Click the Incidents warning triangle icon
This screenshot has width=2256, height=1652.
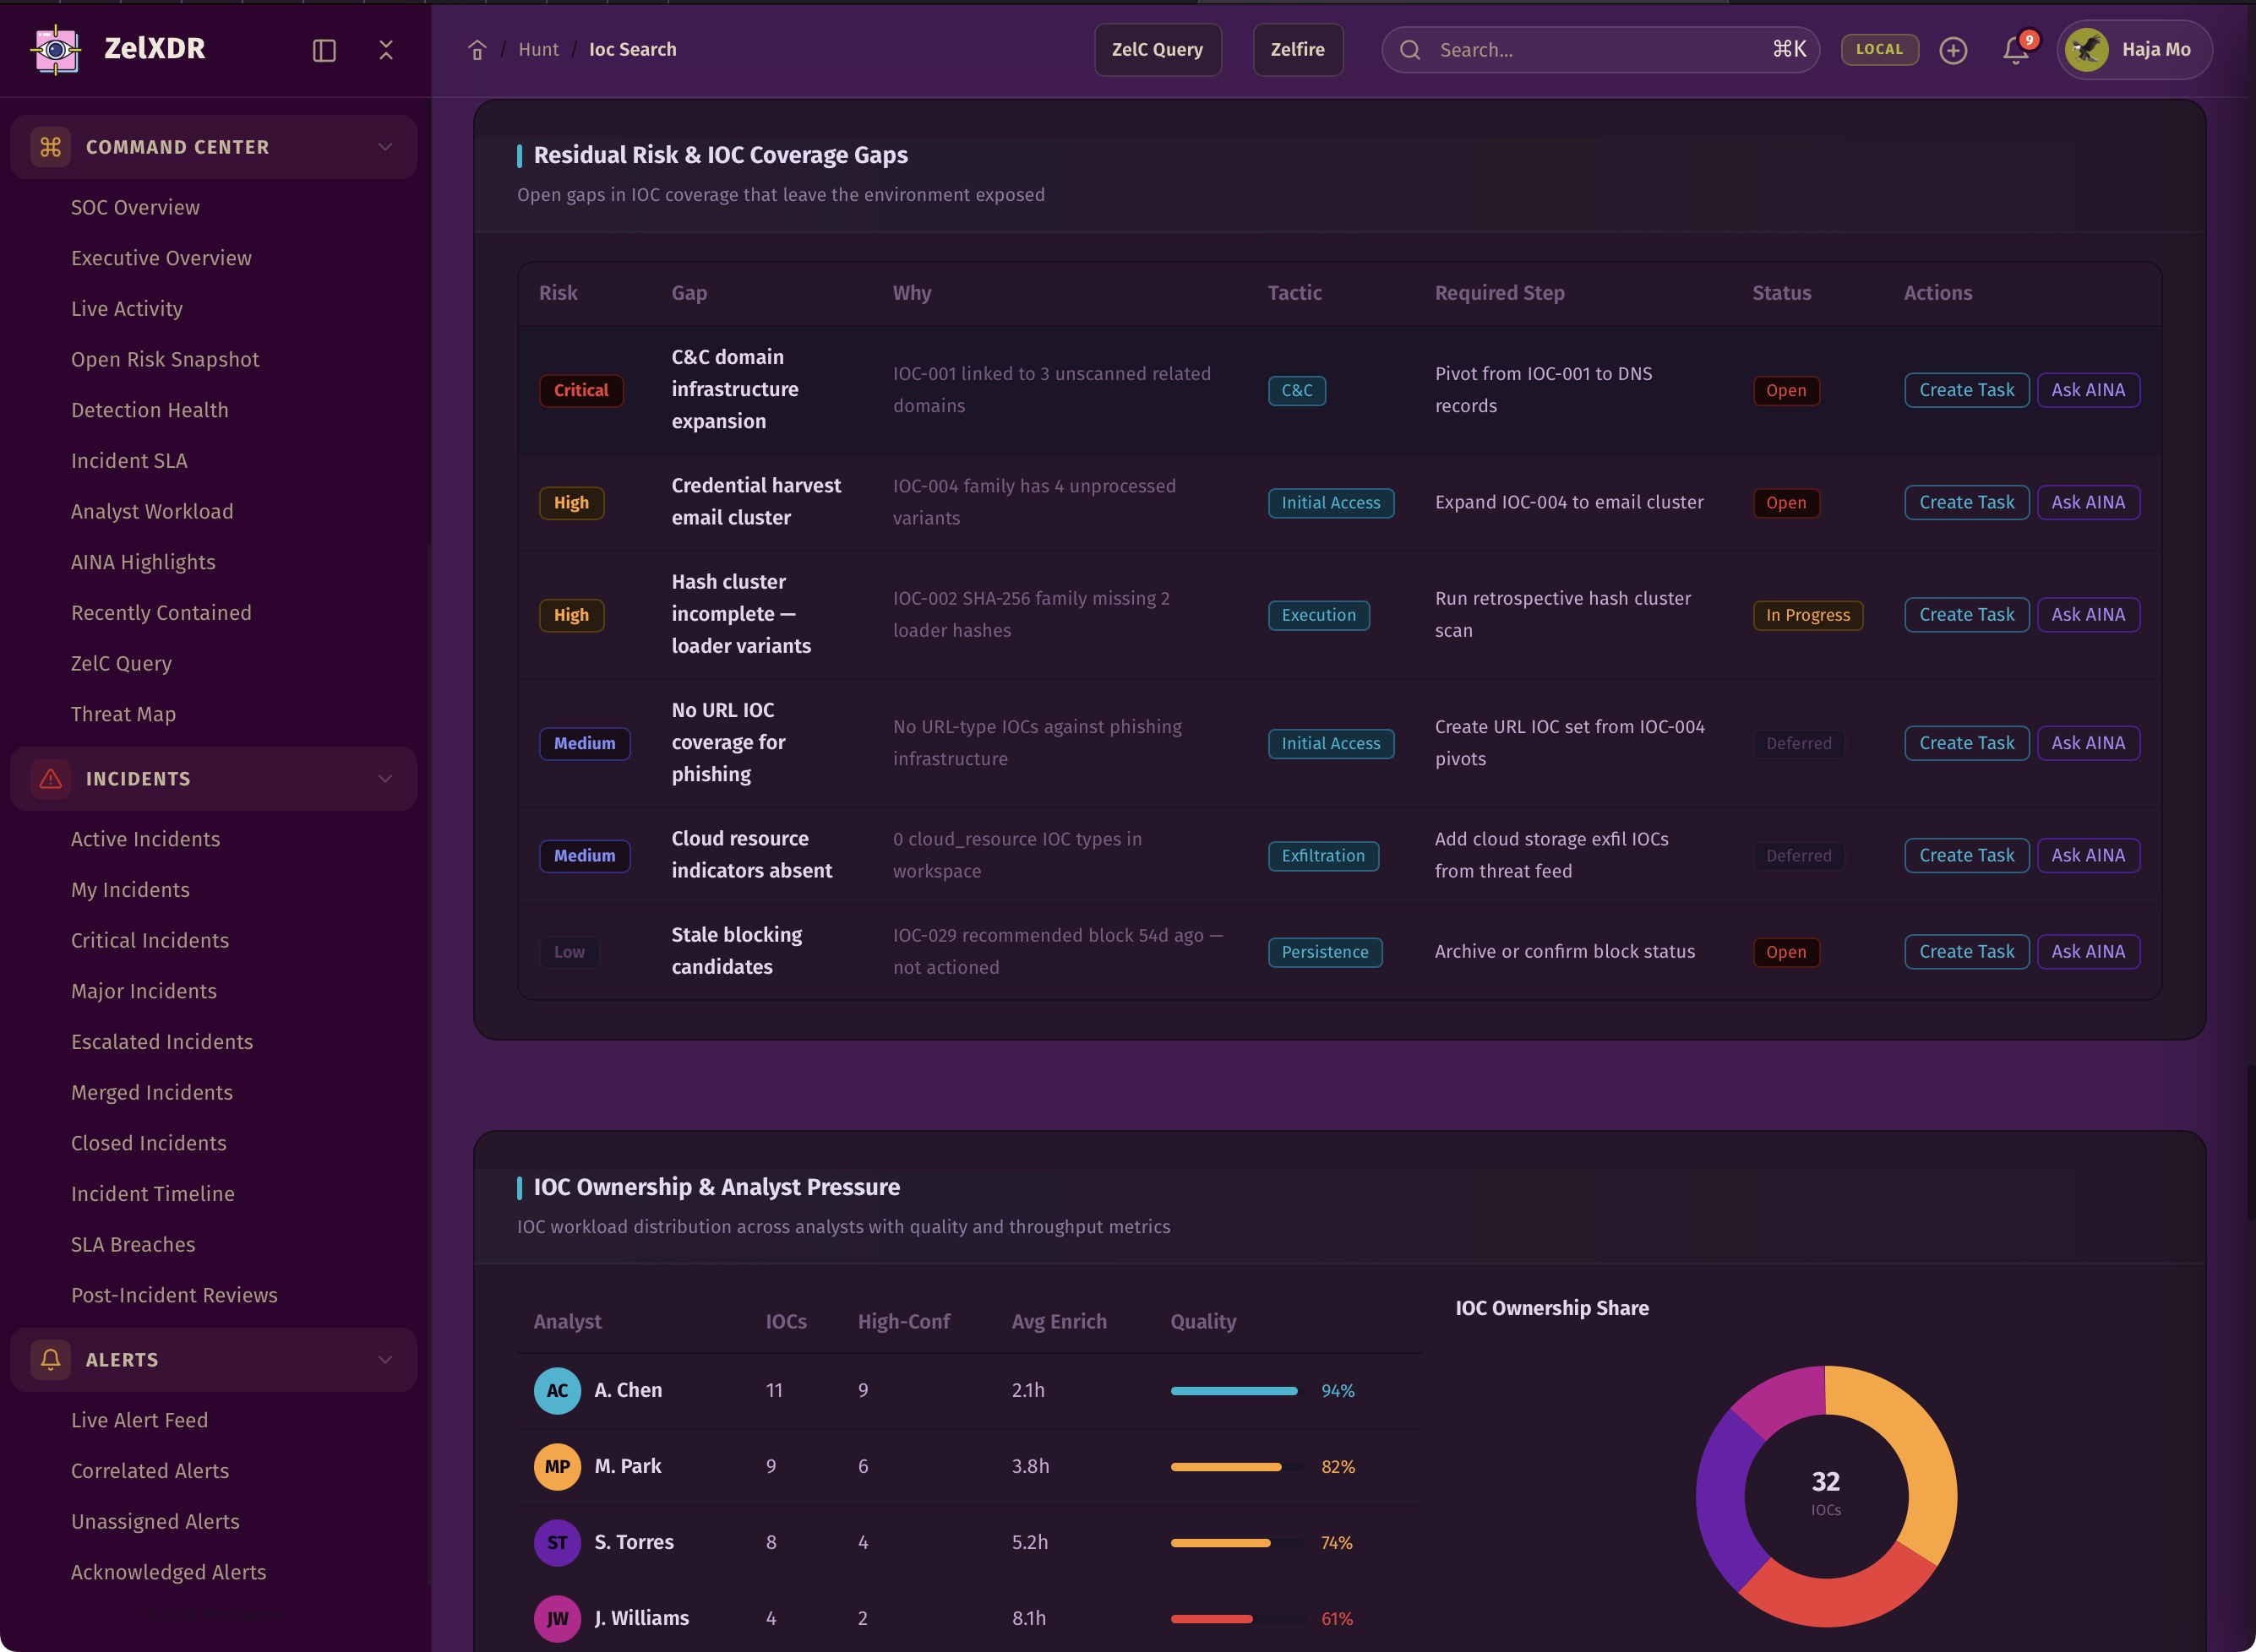(51, 779)
